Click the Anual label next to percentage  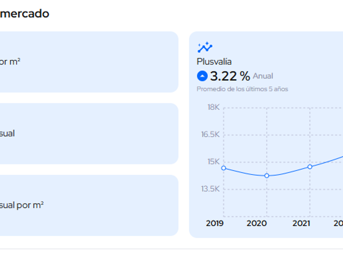263,76
